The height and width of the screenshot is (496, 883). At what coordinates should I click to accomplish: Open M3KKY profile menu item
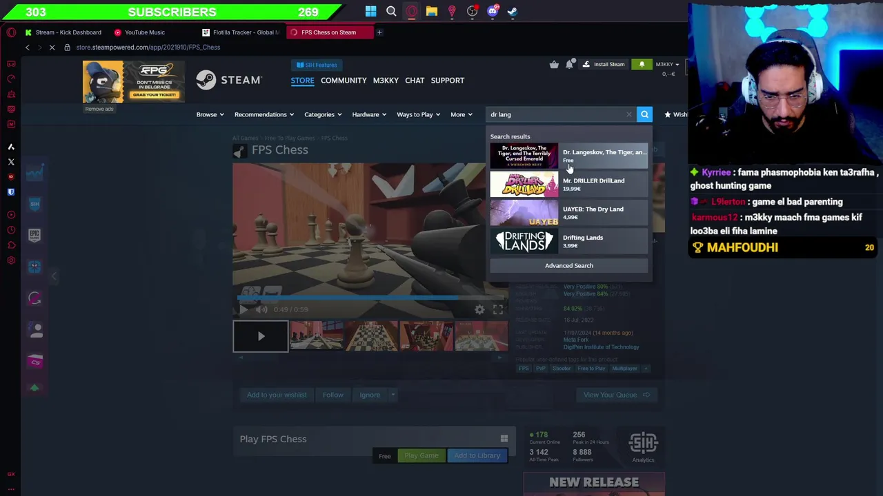tap(386, 81)
